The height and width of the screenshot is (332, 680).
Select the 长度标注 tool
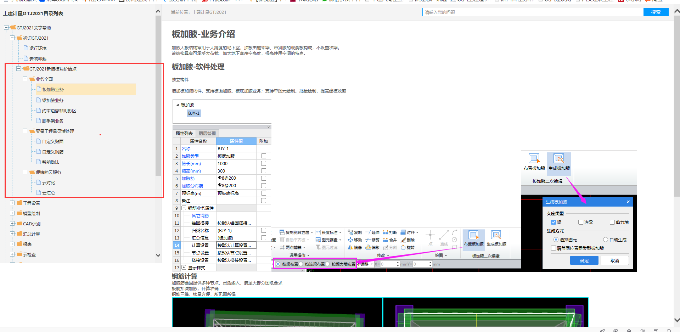click(328, 232)
